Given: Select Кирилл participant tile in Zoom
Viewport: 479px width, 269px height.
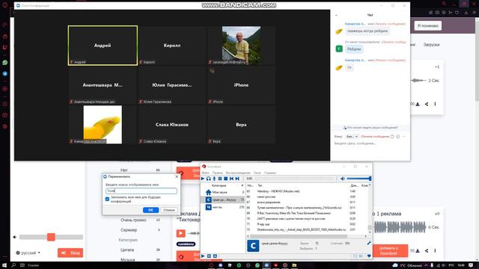Looking at the screenshot, I should [172, 46].
